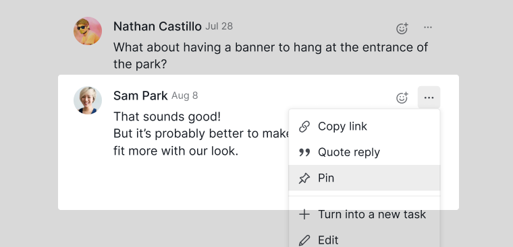Click the quotation marks icon in the menu
The image size is (513, 247).
(304, 152)
